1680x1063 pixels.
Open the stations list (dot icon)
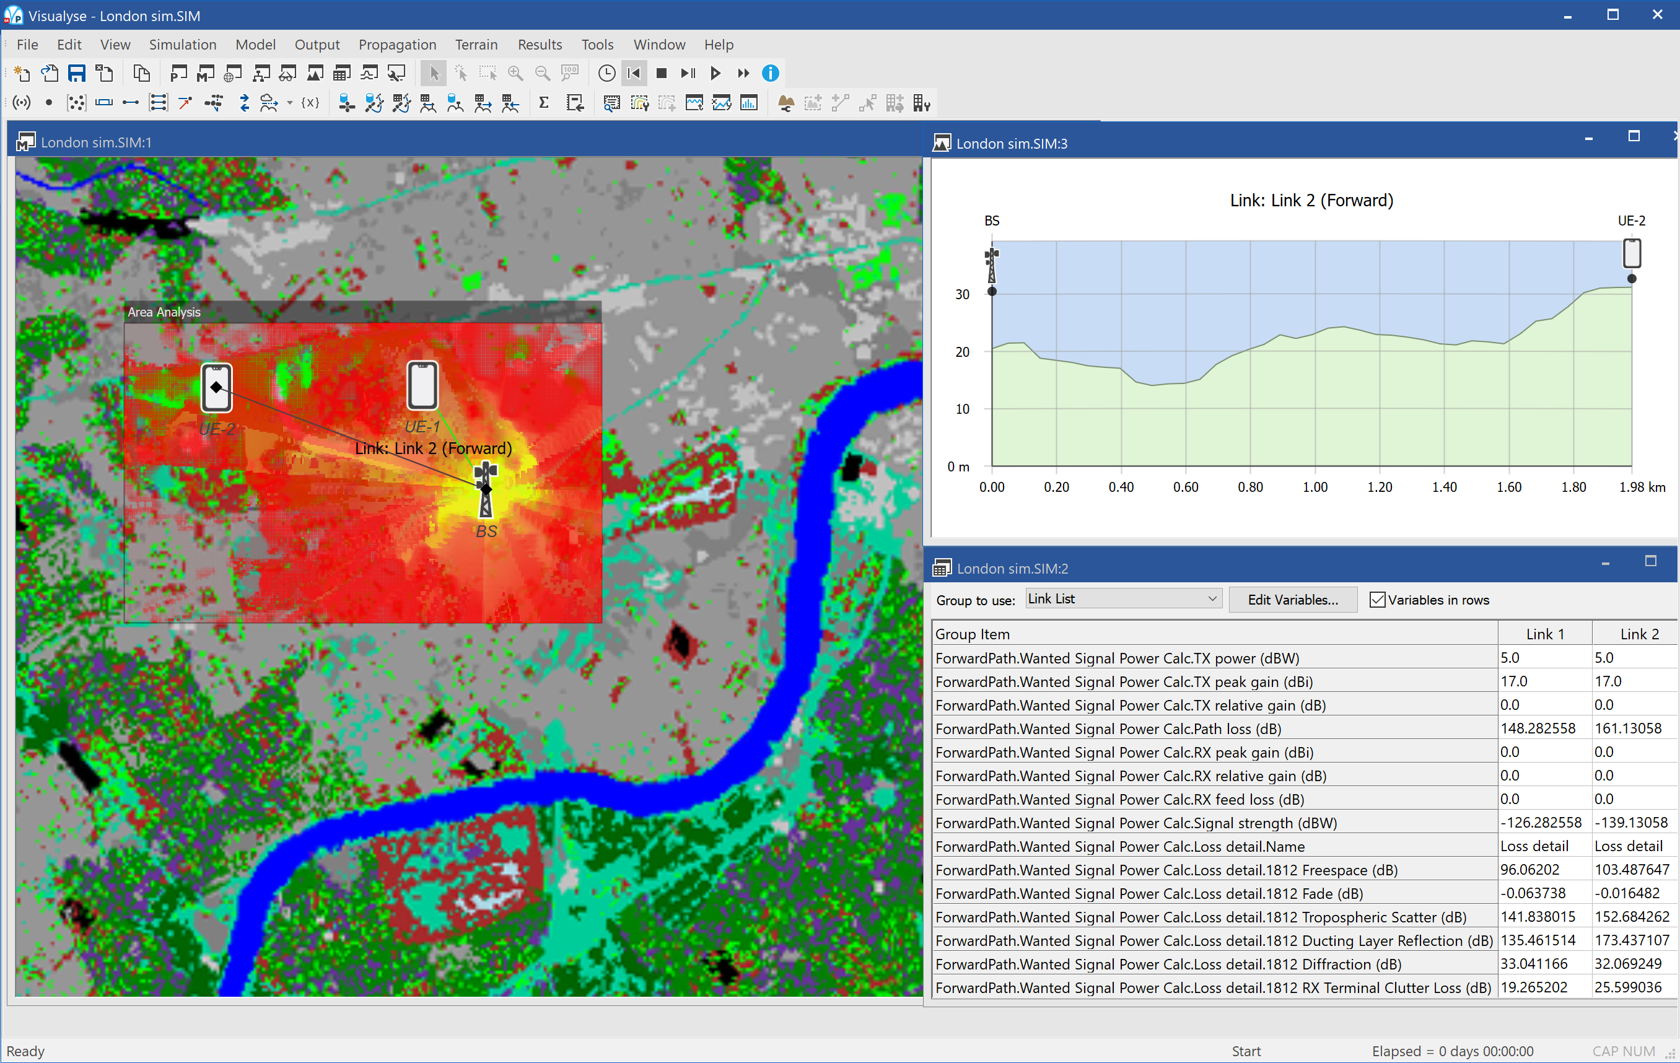tap(49, 103)
